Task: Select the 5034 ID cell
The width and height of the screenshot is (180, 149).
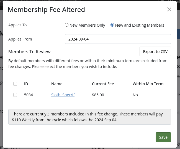Action: tap(29, 95)
